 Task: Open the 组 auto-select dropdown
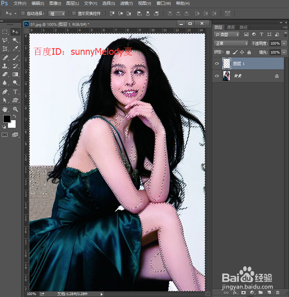[x=57, y=13]
